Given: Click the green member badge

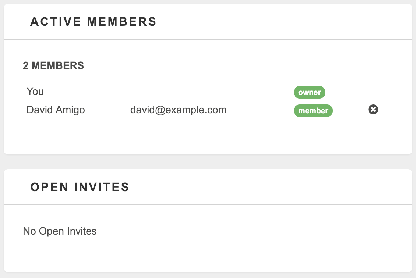Looking at the screenshot, I should click(x=313, y=111).
